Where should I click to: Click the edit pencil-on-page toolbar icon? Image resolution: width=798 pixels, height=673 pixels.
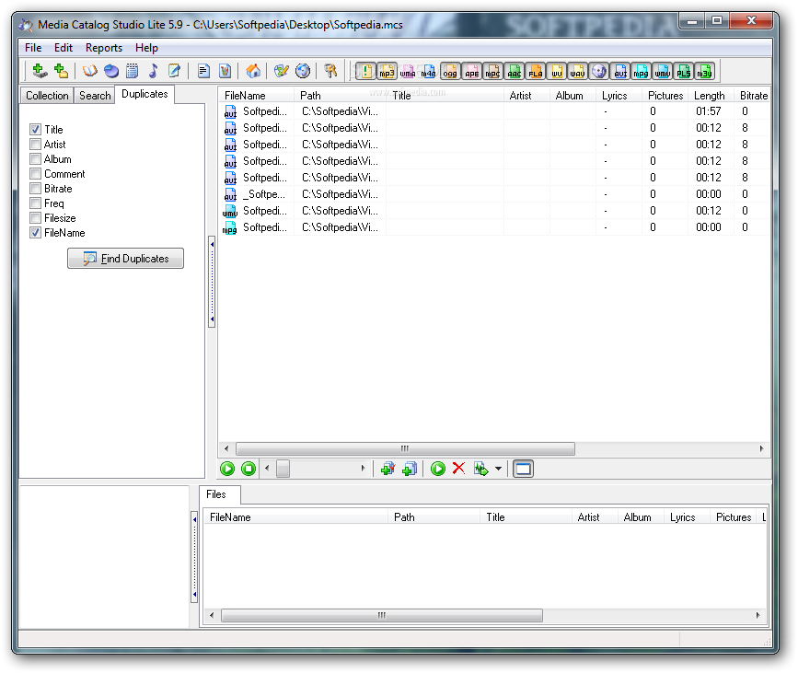point(174,71)
